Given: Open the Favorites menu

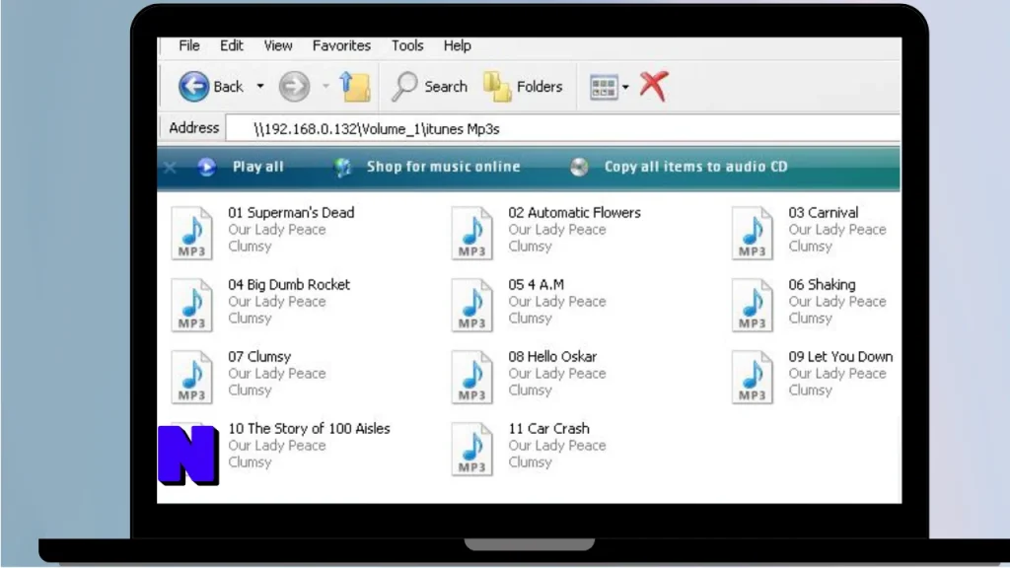Looking at the screenshot, I should [341, 45].
